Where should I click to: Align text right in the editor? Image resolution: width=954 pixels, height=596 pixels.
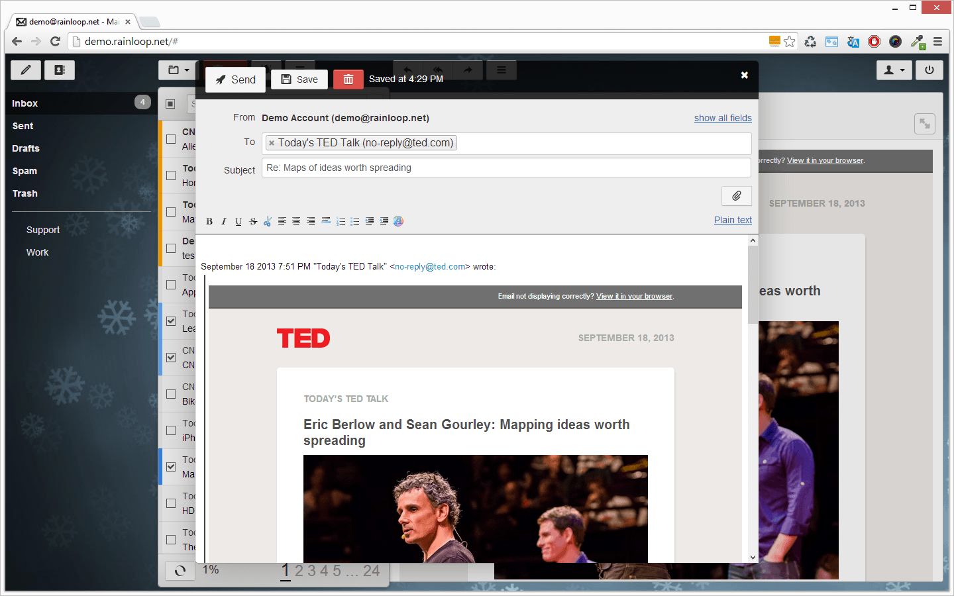pyautogui.click(x=311, y=221)
